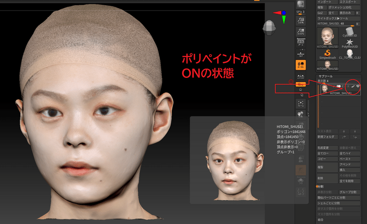Toggle orange Local (ローカル) symmetry button
The width and height of the screenshot is (367, 224).
(301, 65)
